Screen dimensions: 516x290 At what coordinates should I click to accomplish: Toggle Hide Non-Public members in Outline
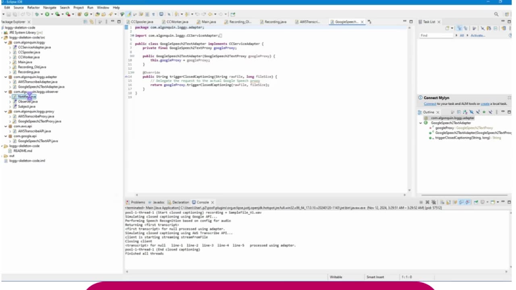(484, 112)
